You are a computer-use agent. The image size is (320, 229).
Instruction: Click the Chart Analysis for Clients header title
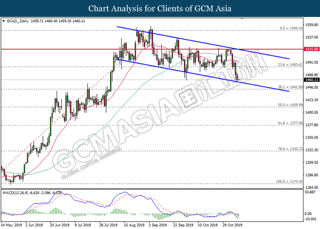(160, 8)
